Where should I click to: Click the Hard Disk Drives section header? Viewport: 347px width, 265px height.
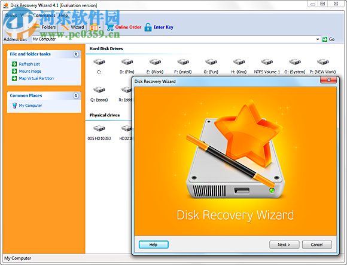point(106,48)
